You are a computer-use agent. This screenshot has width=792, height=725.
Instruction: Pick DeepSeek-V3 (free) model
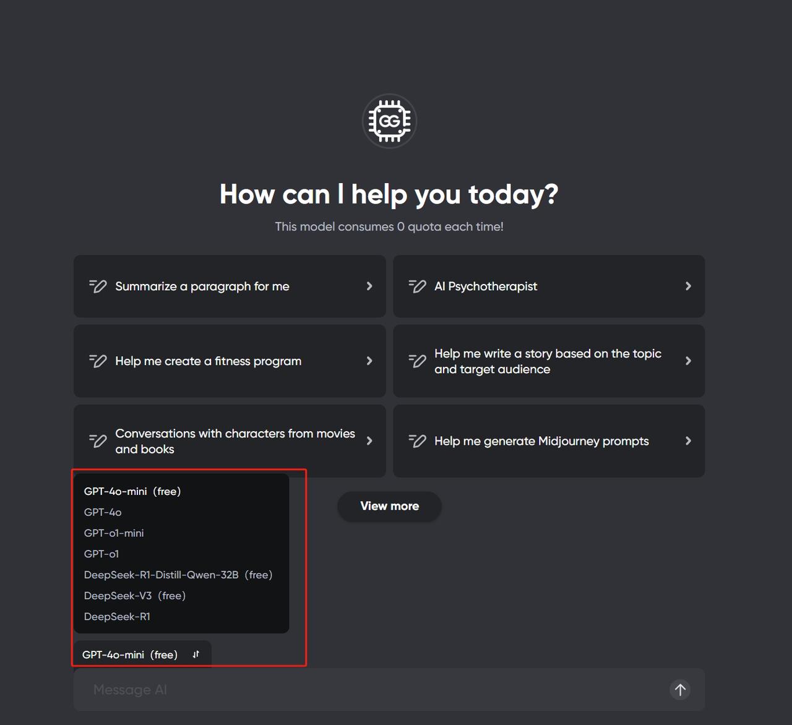pos(135,596)
